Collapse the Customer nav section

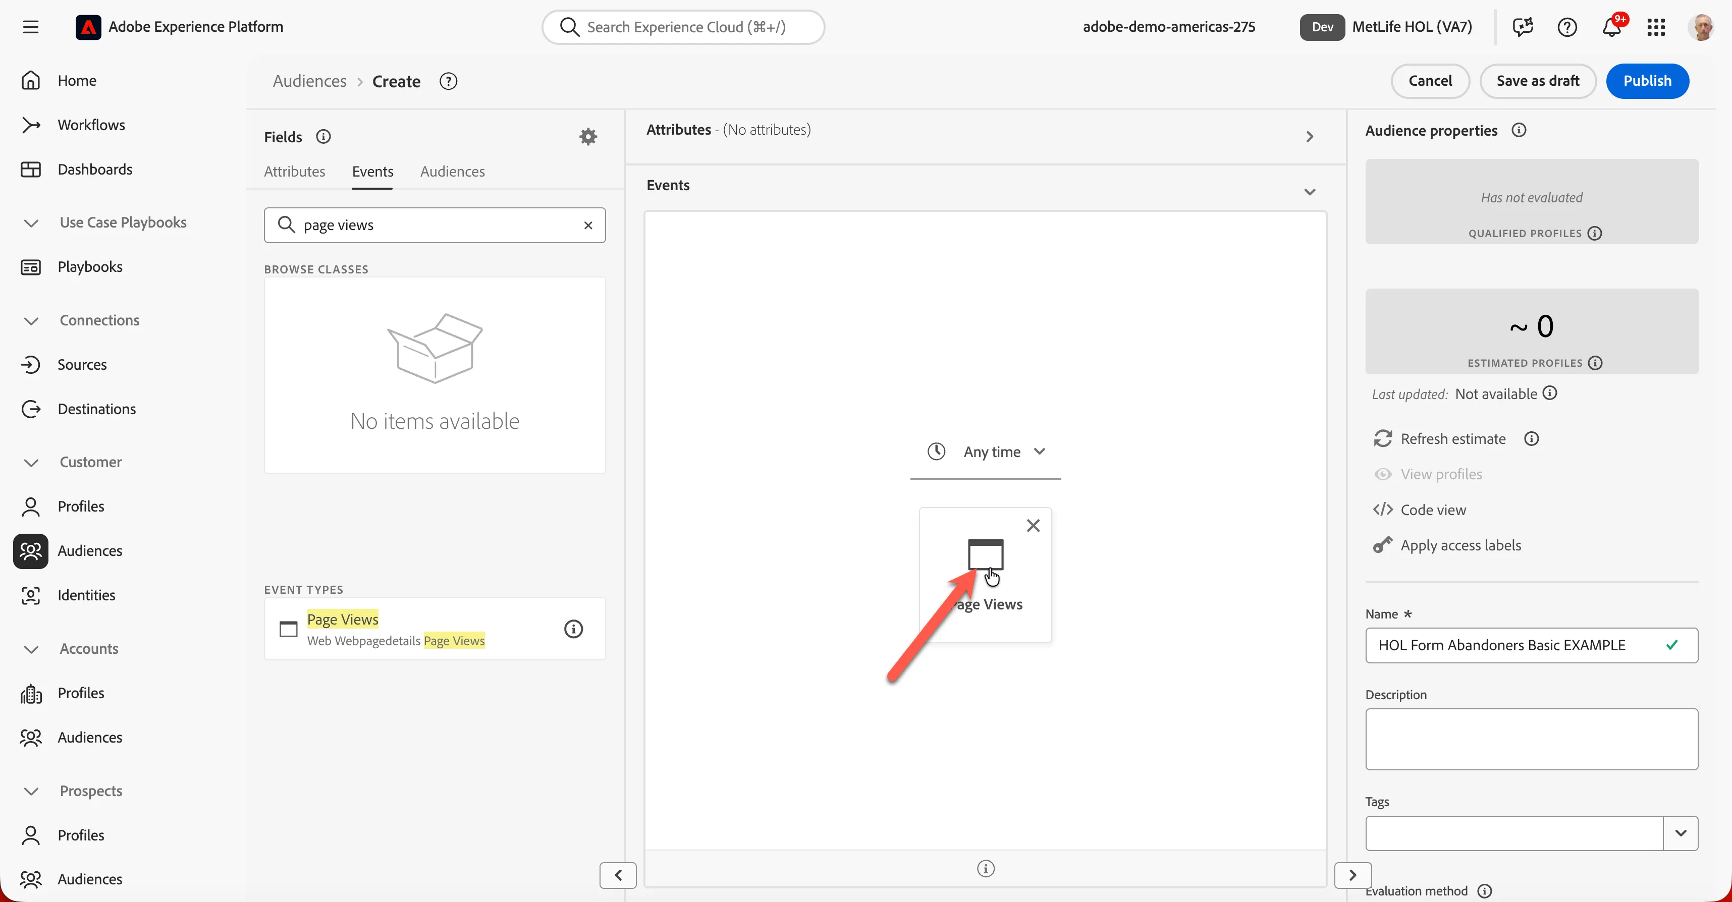[x=31, y=463]
